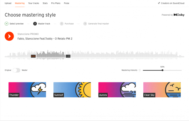Click the step 2 Master track circle
The height and width of the screenshot is (121, 189).
(x=35, y=24)
